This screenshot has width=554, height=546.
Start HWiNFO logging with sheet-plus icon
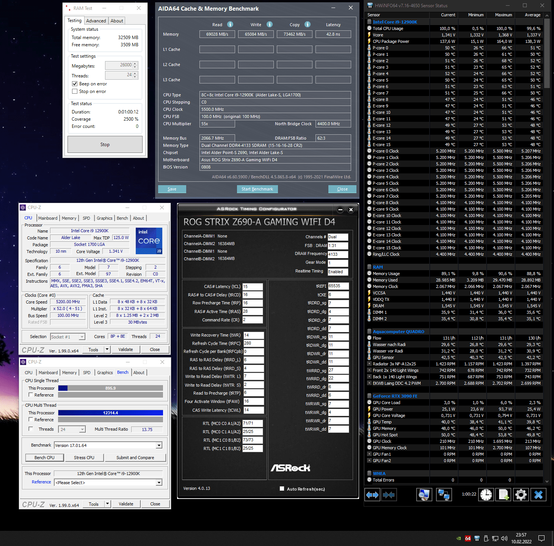coord(503,494)
